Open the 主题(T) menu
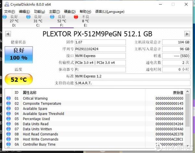Viewport: 195px width, 153px height. click(x=54, y=12)
